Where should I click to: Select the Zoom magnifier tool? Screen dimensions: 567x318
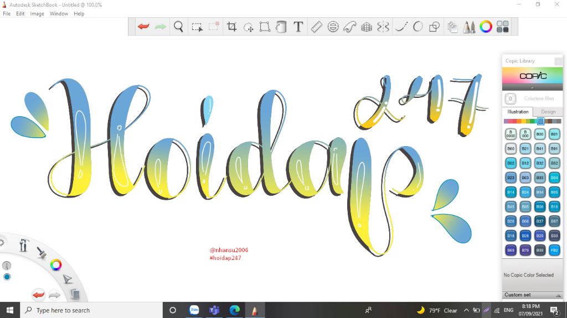(178, 27)
